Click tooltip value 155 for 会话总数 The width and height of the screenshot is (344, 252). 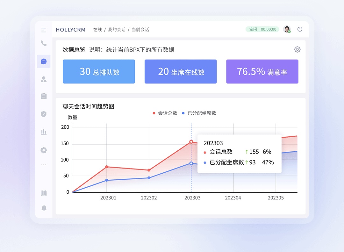[x=254, y=152]
